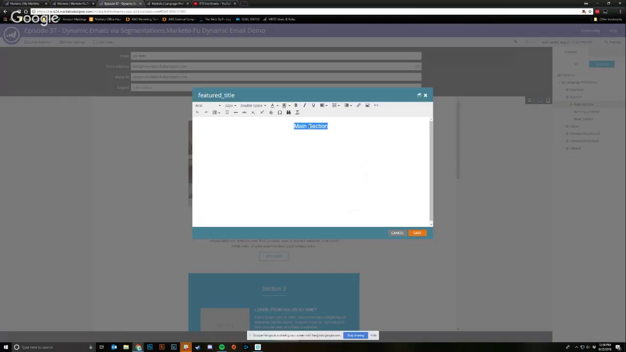Open the Amazon Meetings bookmark

(71, 19)
